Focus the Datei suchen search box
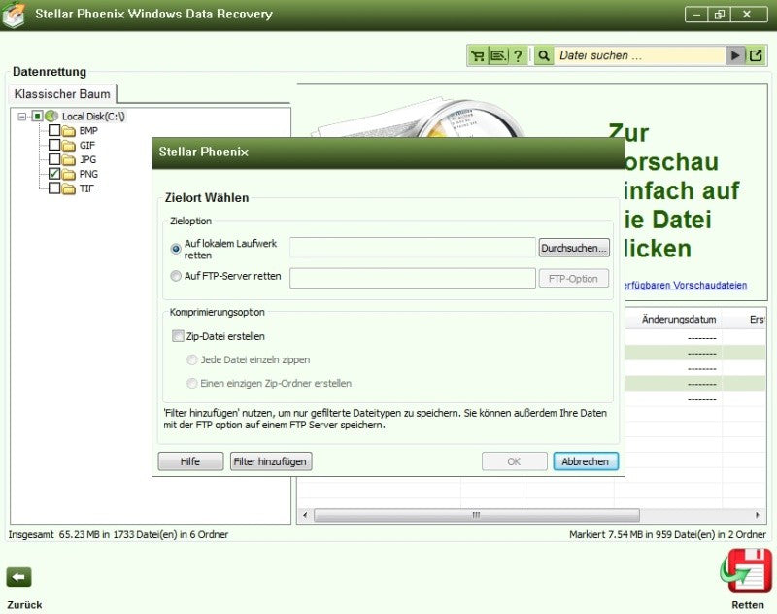The image size is (777, 614). 640,56
